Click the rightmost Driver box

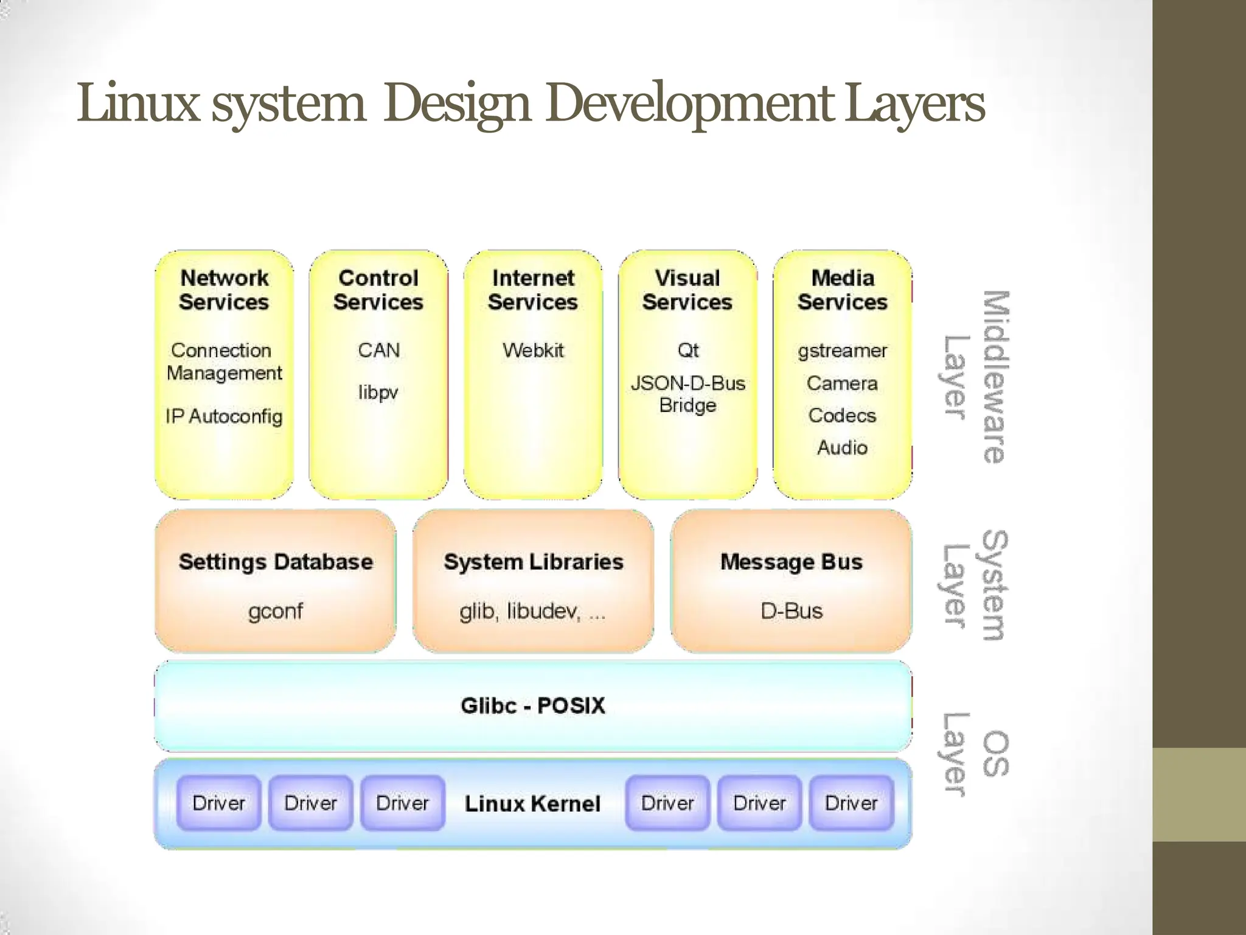tap(851, 803)
